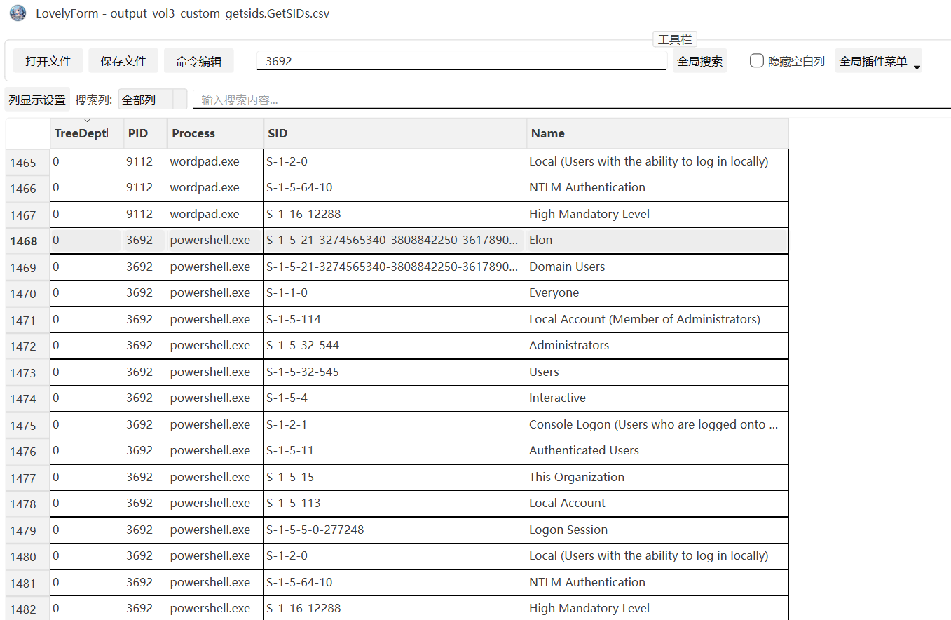Viewport: 951px width, 620px height.
Task: Open the 全局插件菜单 dropdown
Action: pyautogui.click(x=879, y=61)
